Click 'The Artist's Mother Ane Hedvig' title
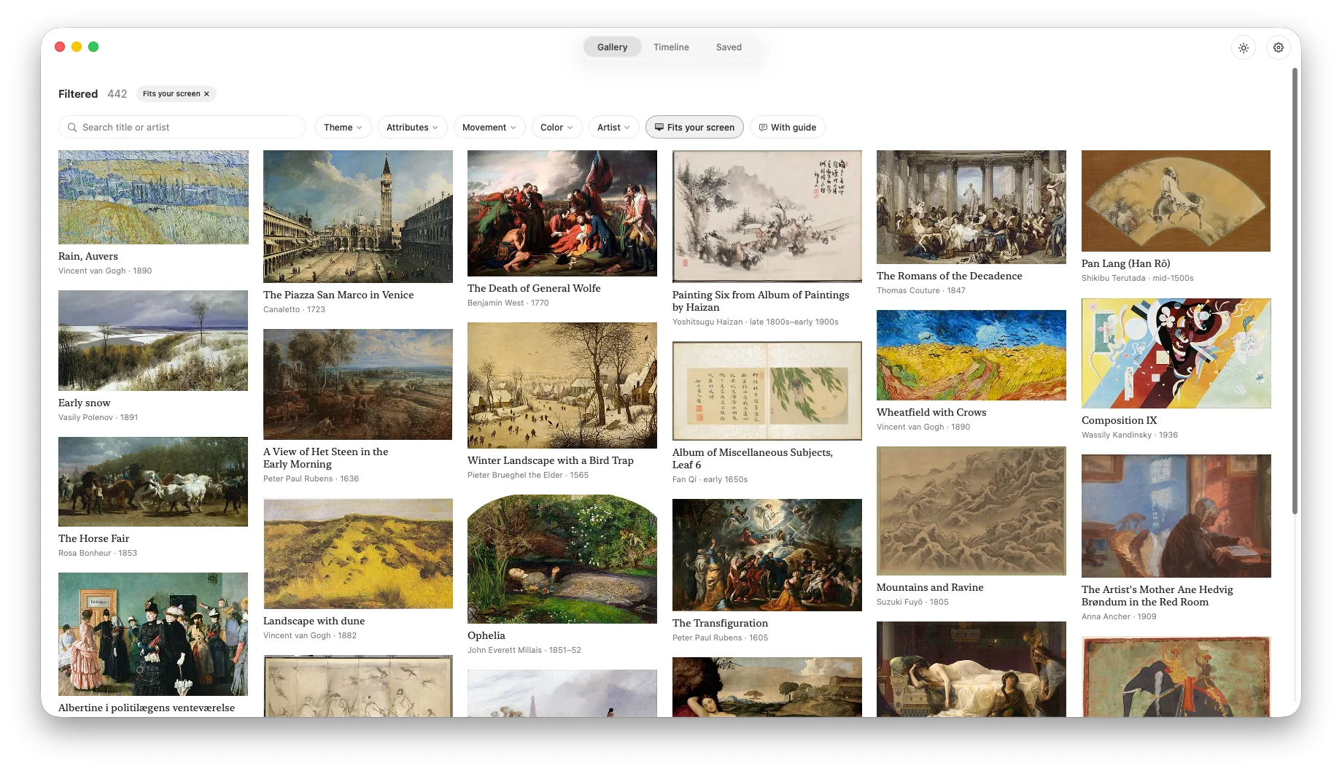 [x=1157, y=595]
